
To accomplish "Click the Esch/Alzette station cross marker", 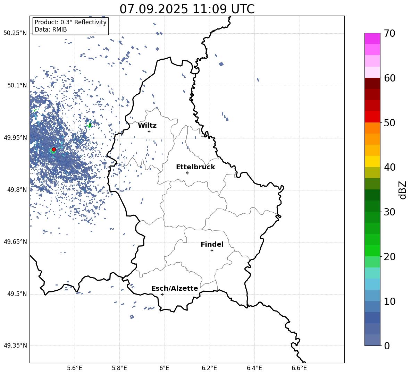I will click(162, 294).
